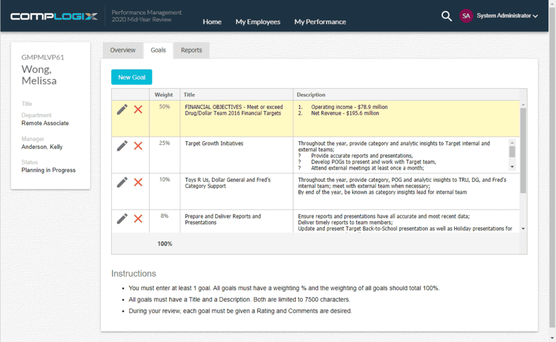
Task: Click the goals table scroll up arrow
Action: 523,105
